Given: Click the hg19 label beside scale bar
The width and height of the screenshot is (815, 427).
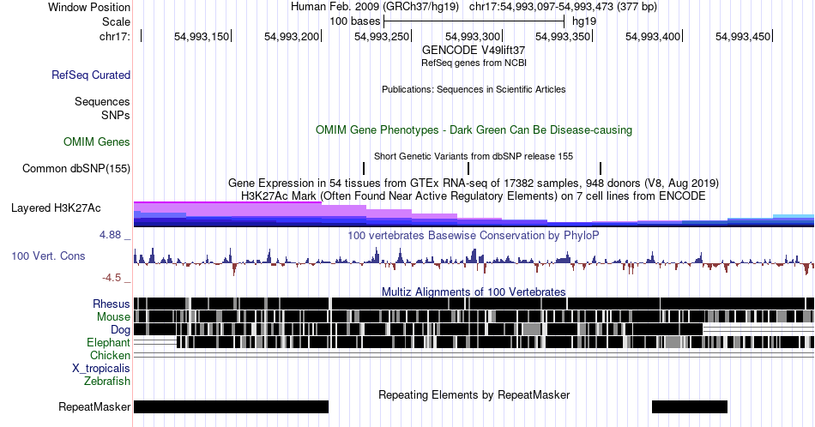Looking at the screenshot, I should pos(584,21).
